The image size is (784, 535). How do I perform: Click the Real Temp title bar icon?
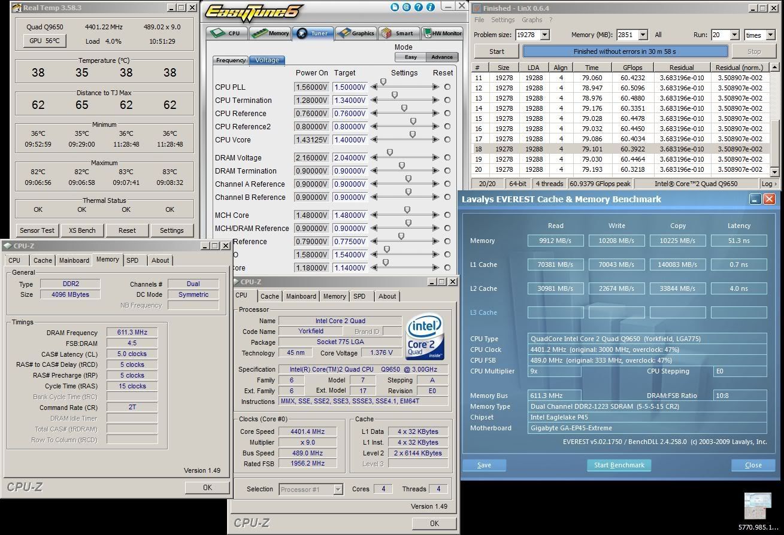18,8
